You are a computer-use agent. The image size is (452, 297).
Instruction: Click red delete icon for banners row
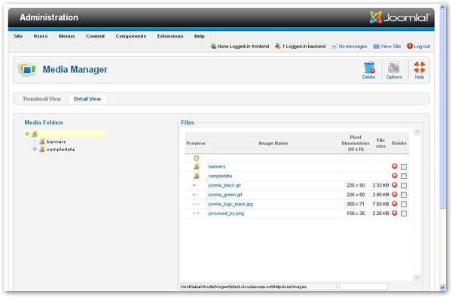pyautogui.click(x=395, y=166)
